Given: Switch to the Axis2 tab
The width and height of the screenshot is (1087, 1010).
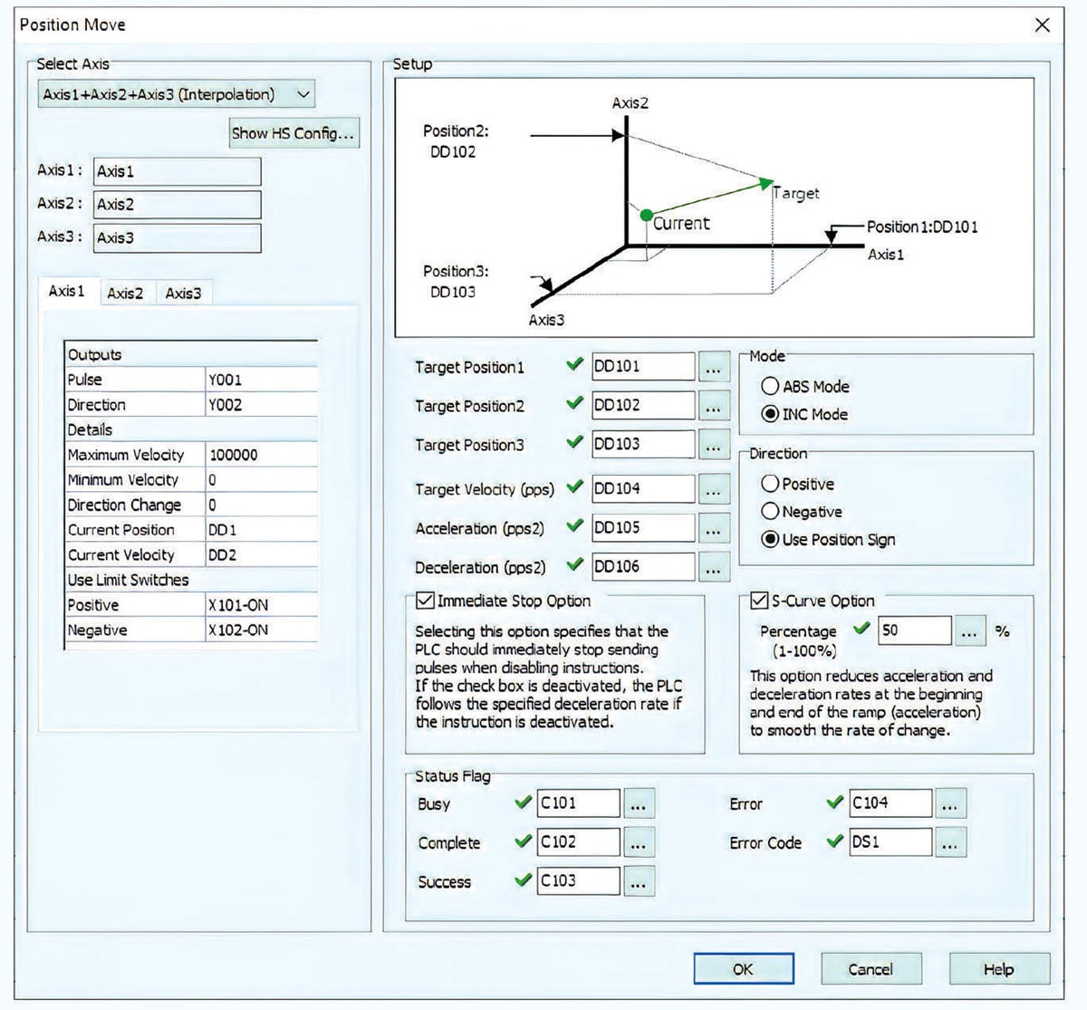Looking at the screenshot, I should (125, 293).
